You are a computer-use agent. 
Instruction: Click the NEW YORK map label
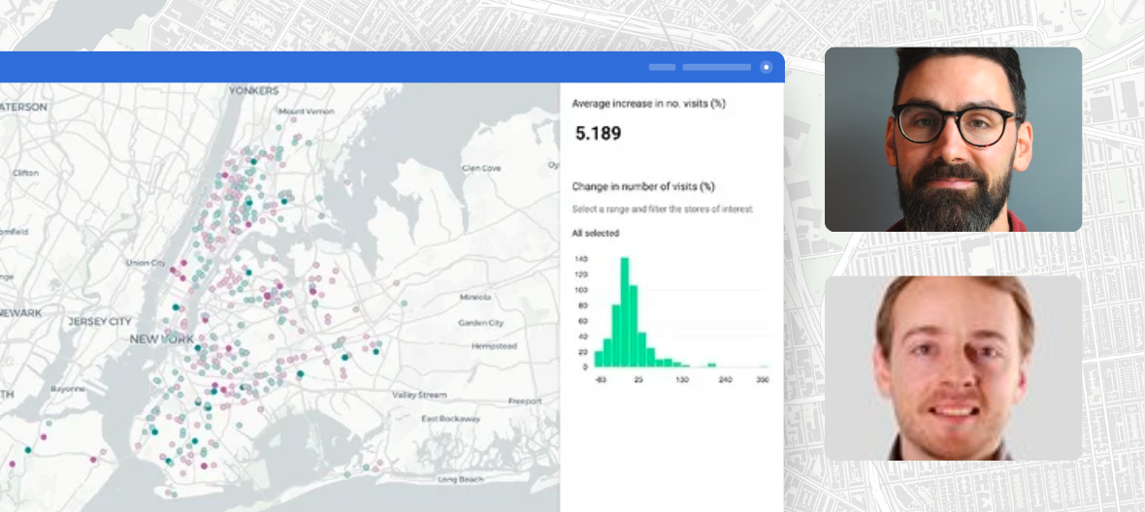162,339
